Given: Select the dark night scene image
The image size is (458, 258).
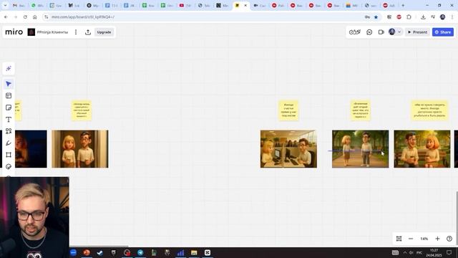Looking at the screenshot, I should click(31, 149).
